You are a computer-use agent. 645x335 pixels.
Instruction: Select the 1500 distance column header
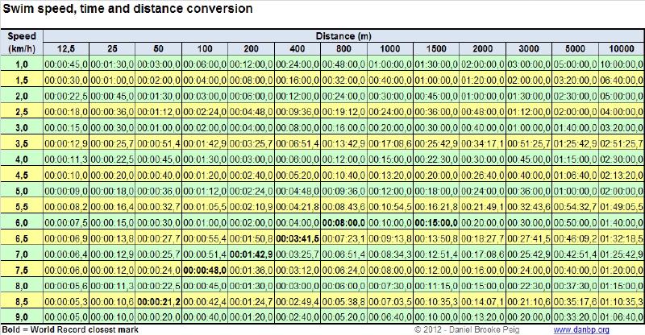[436, 48]
